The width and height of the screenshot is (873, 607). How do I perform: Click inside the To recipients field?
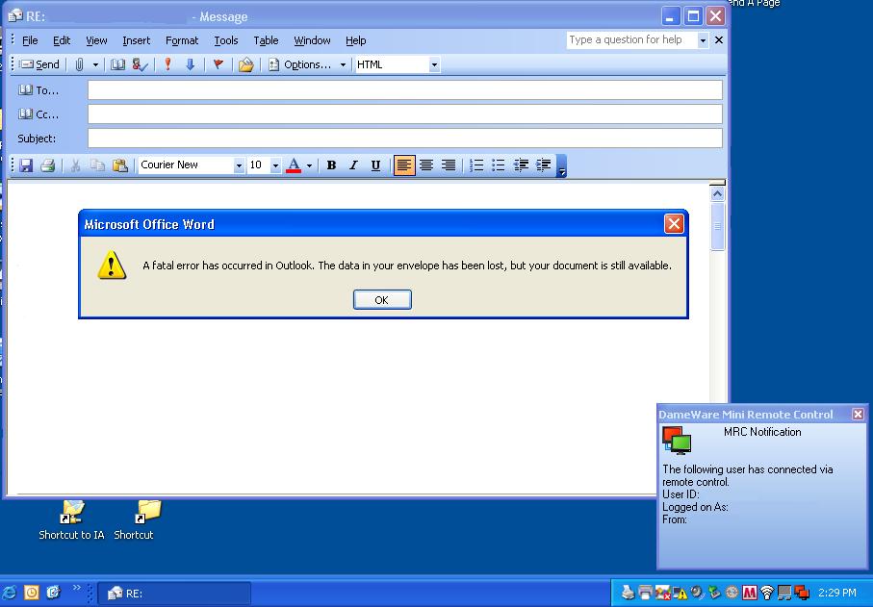[x=405, y=90]
